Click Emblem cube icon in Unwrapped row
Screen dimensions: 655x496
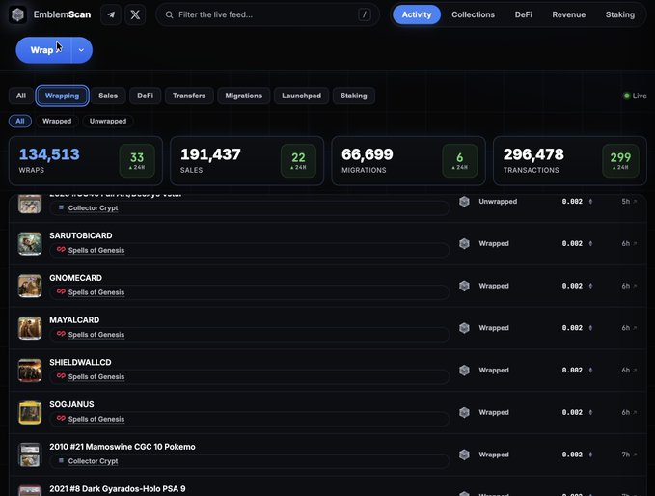[x=464, y=202]
